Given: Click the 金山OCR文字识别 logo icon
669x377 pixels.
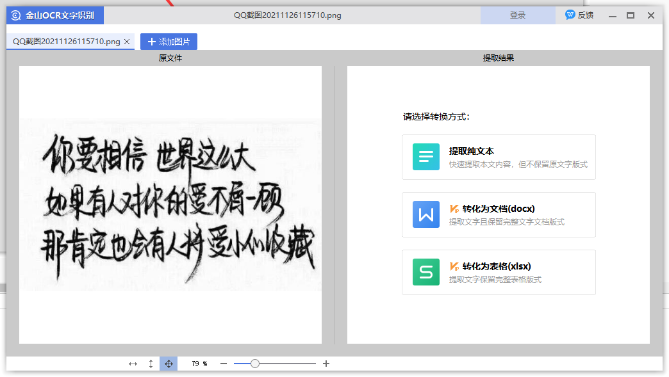Looking at the screenshot, I should click(x=16, y=15).
